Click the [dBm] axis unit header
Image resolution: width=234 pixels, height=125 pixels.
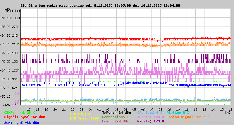click(8, 11)
